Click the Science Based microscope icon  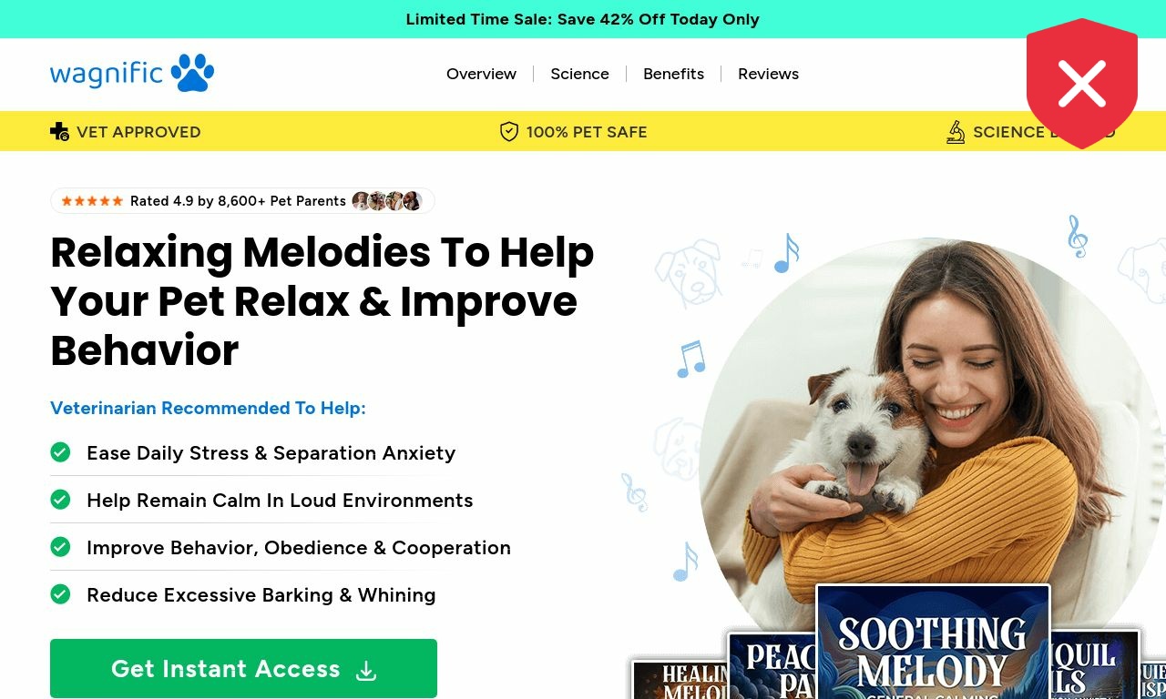click(956, 132)
